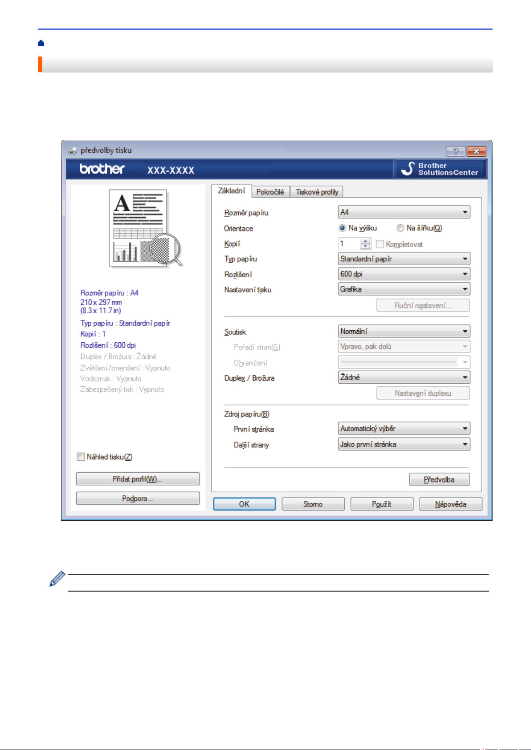This screenshot has width=531, height=750.
Task: Click the Podpora... button
Action: pyautogui.click(x=138, y=499)
